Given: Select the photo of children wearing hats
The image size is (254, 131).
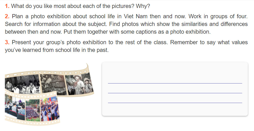Looking at the screenshot, I should click(x=79, y=84).
